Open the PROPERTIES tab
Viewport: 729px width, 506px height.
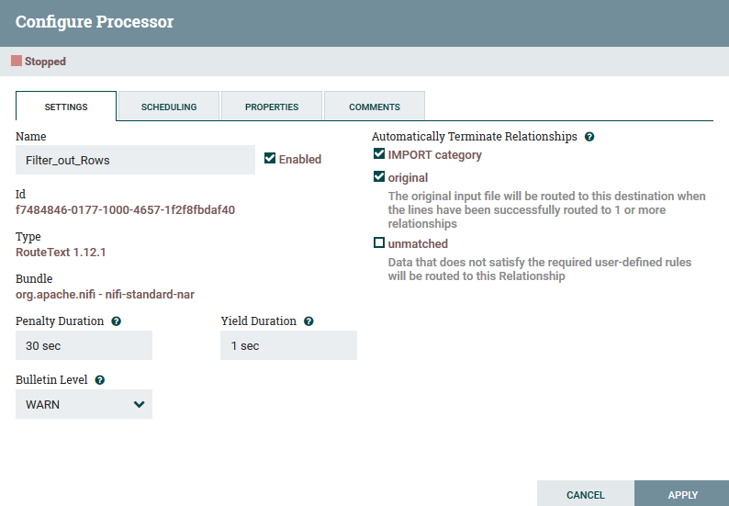click(272, 107)
